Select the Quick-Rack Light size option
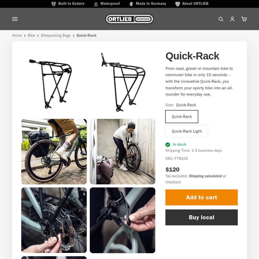The height and width of the screenshot is (259, 259). (187, 131)
